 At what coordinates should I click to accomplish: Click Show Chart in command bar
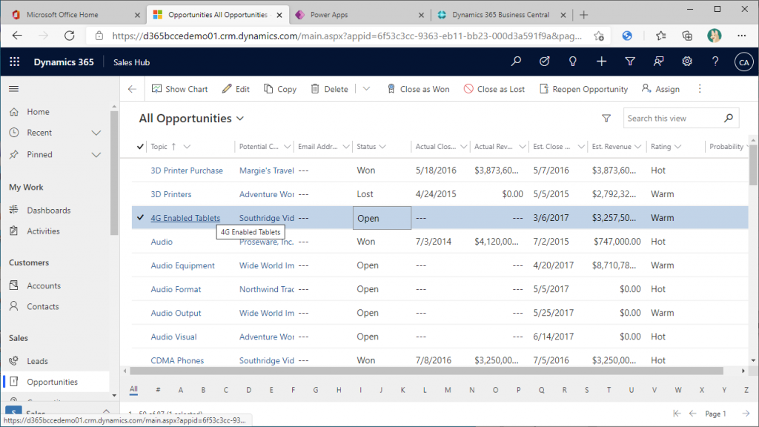(179, 89)
